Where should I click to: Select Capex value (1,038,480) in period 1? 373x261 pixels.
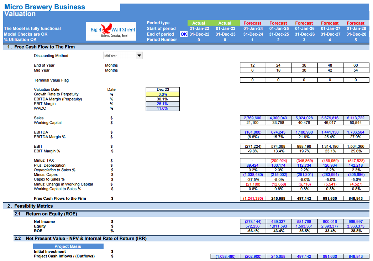point(253,174)
